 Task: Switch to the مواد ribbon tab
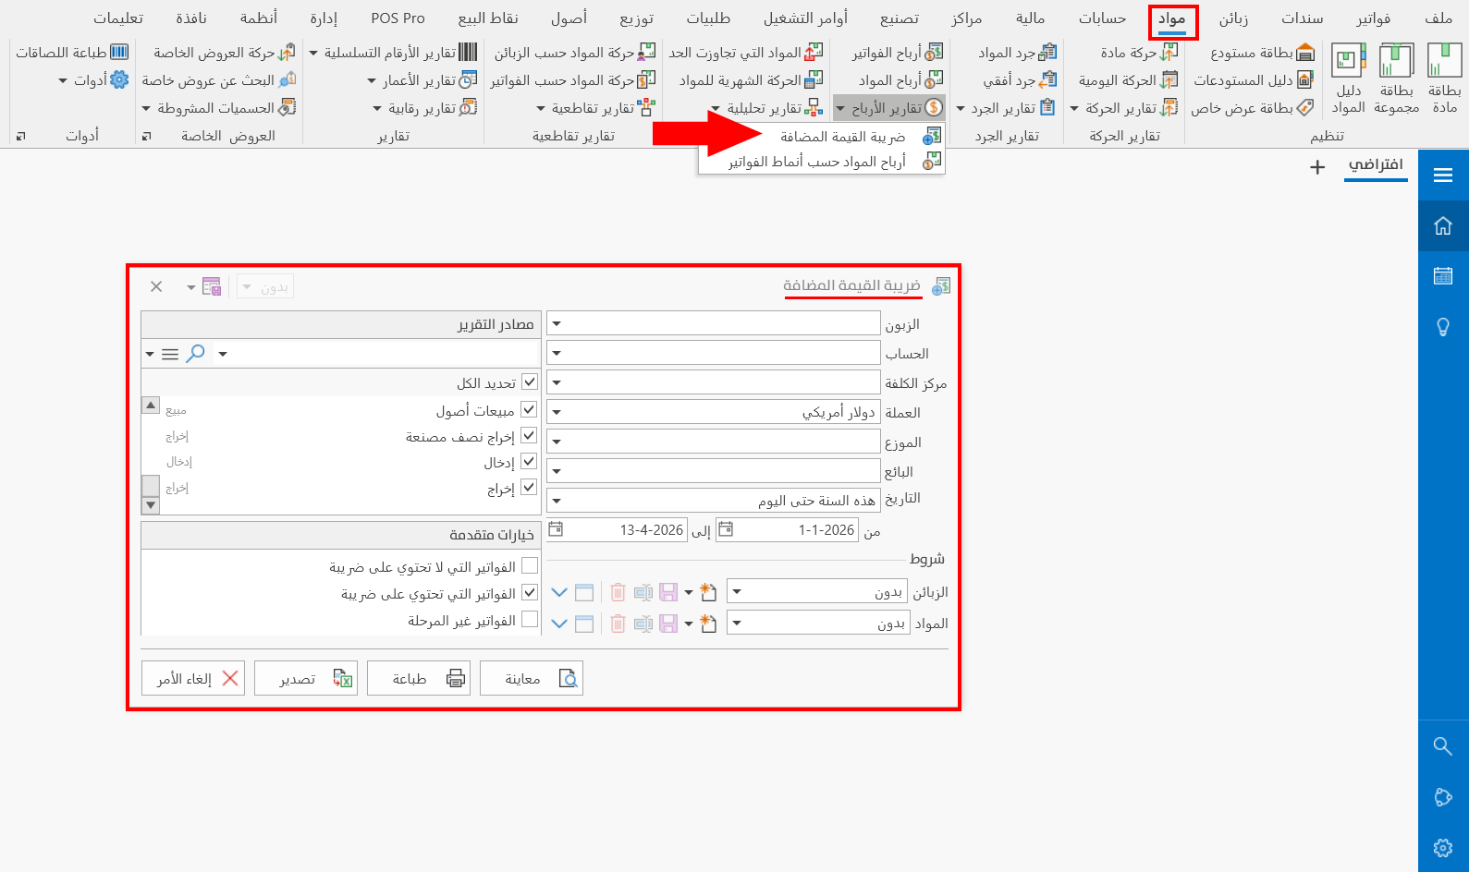(x=1172, y=18)
